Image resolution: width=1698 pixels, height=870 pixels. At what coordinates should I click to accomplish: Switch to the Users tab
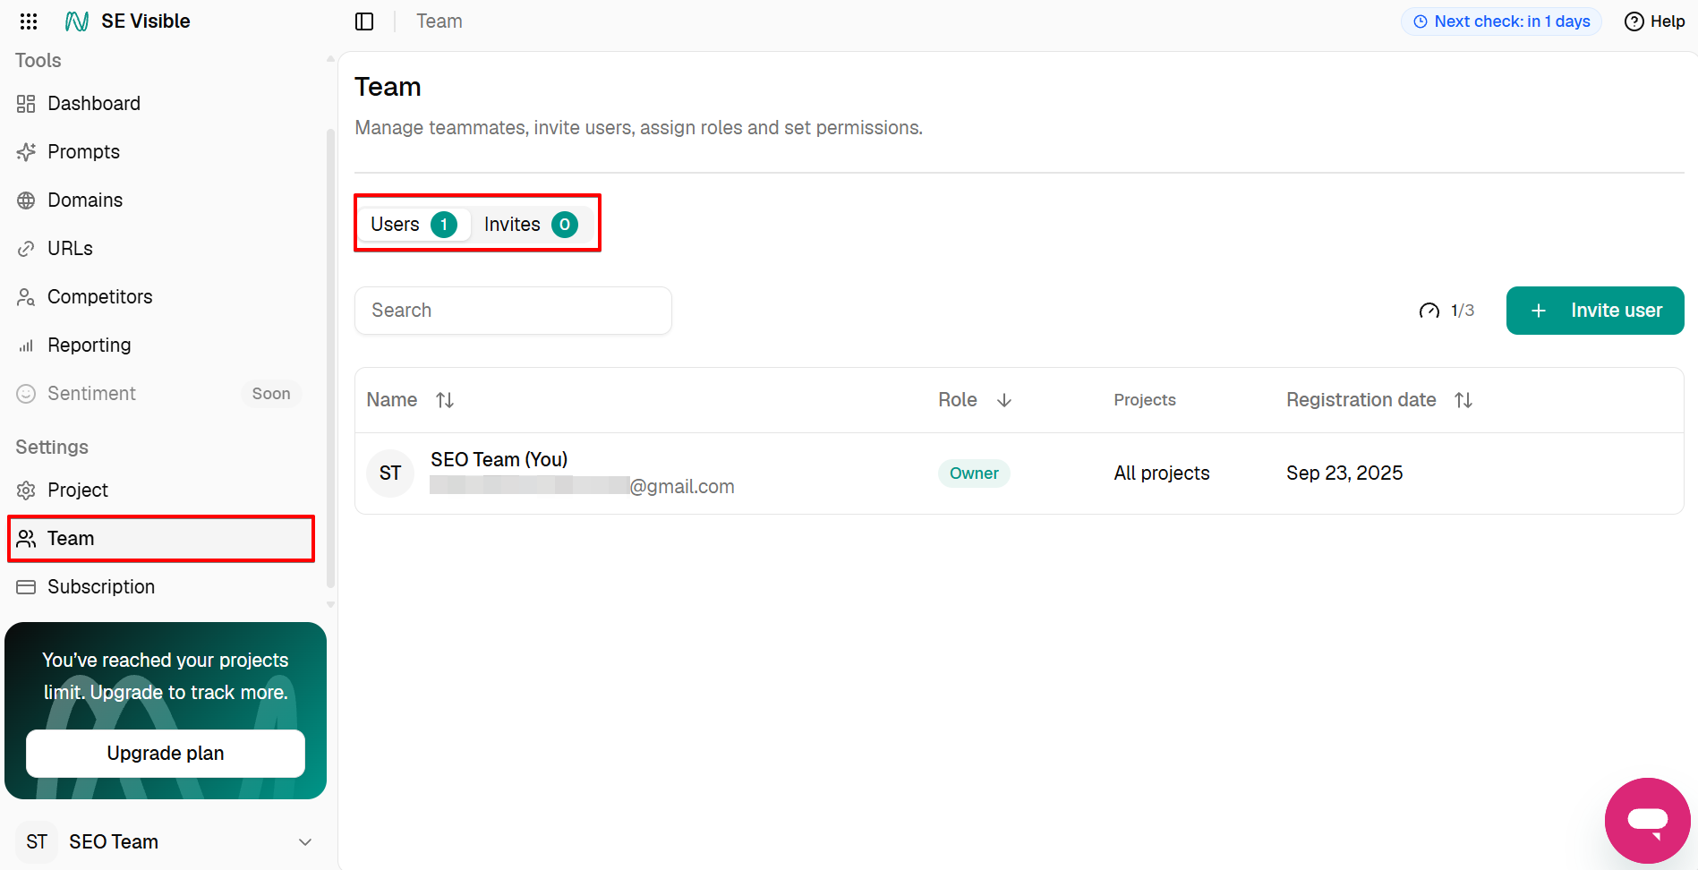[x=414, y=225]
